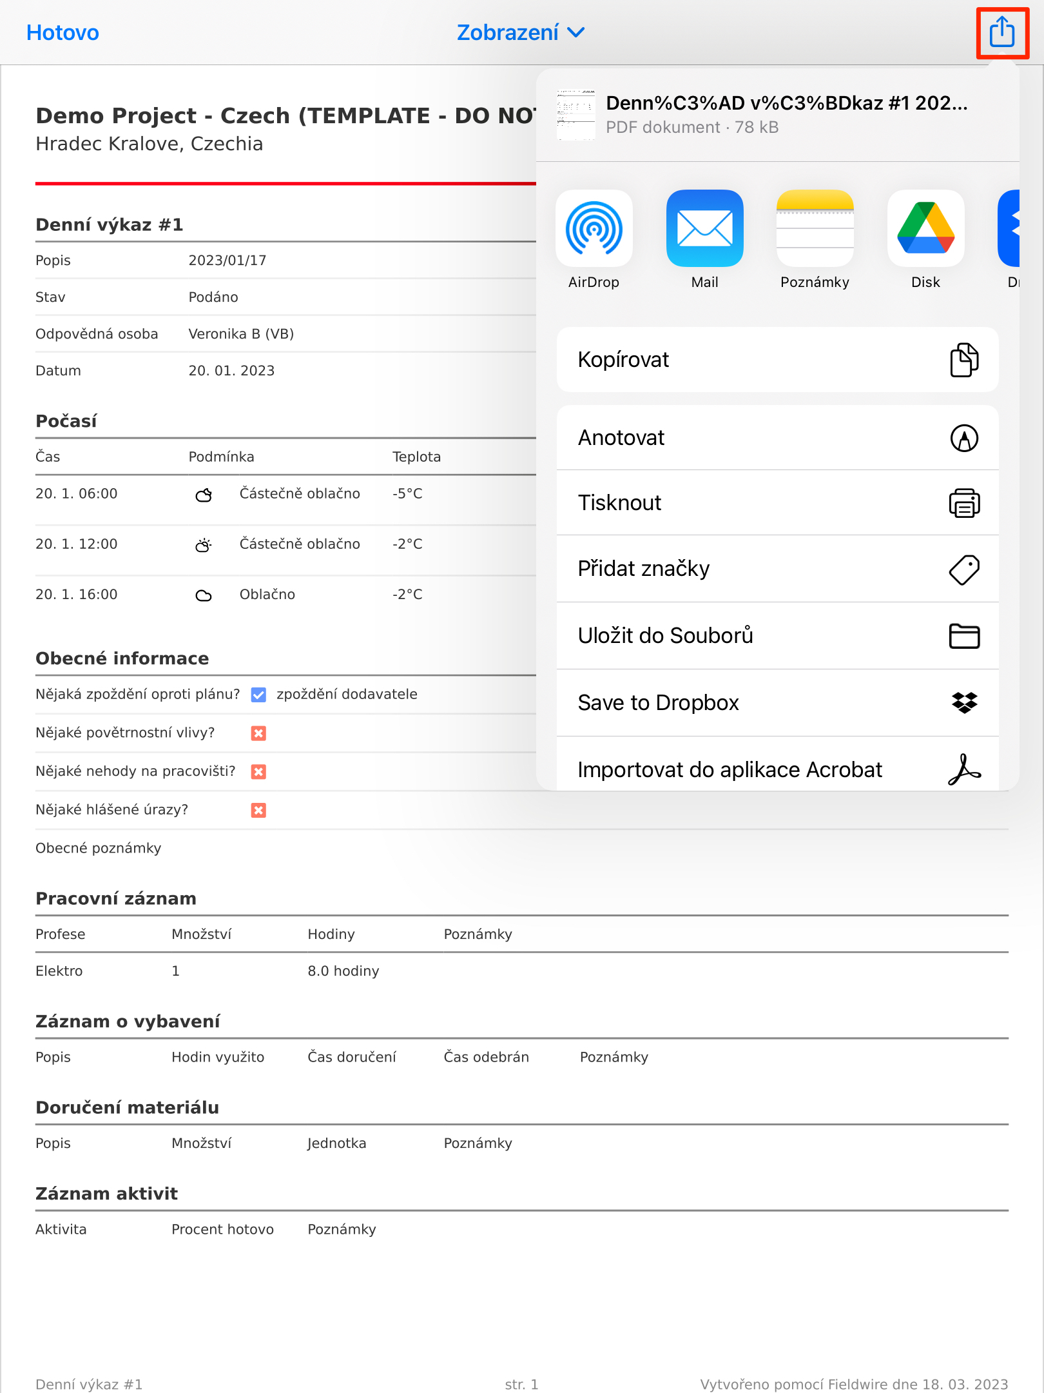This screenshot has width=1044, height=1393.
Task: Click responsible person Veronika B (VB)
Action: click(x=241, y=334)
